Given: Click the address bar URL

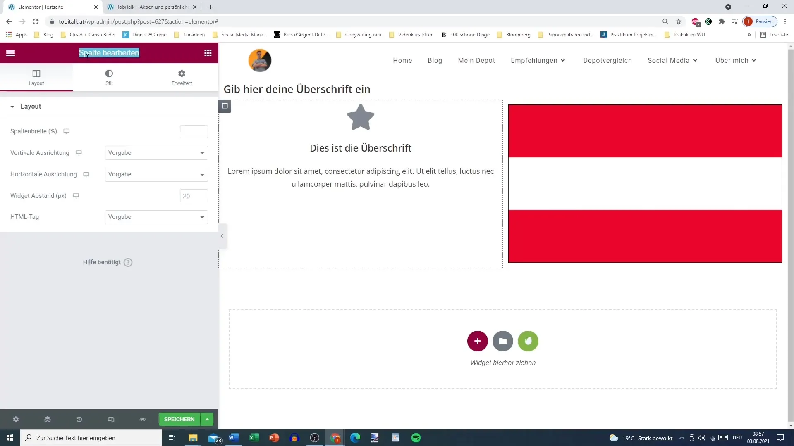Looking at the screenshot, I should pos(139,21).
